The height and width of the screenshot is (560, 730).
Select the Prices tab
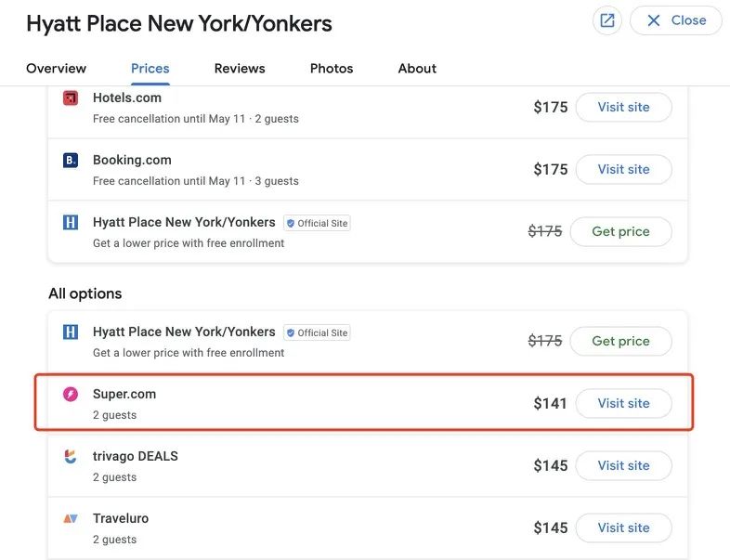150,69
